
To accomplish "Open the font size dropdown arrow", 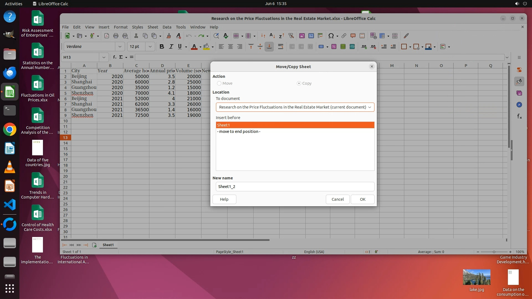I will pos(150,47).
